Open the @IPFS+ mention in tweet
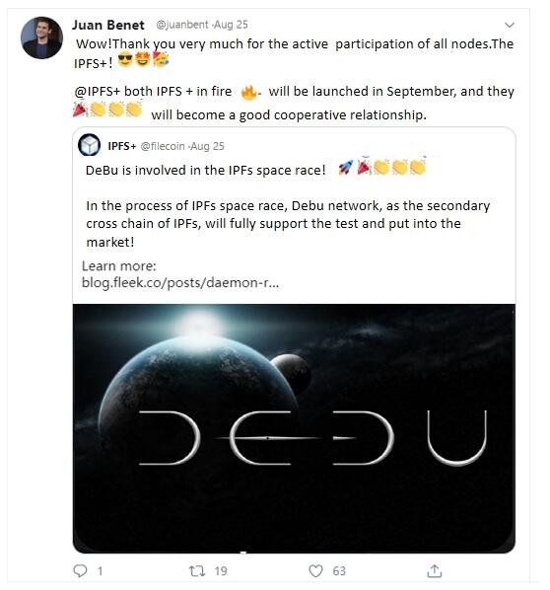This screenshot has height=590, width=550. point(97,92)
